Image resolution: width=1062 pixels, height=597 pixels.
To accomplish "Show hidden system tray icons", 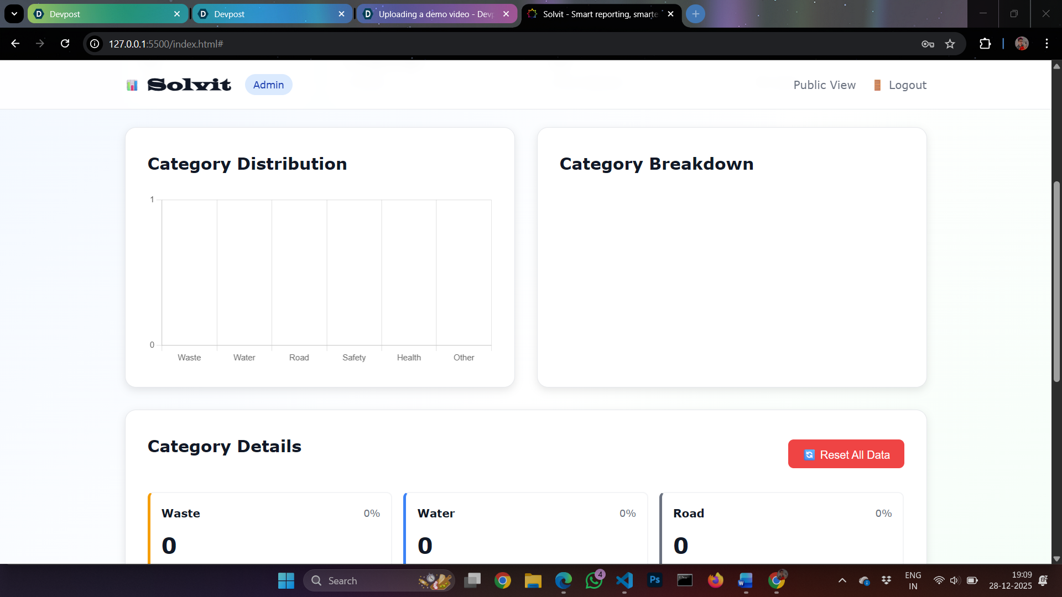I will (x=842, y=580).
